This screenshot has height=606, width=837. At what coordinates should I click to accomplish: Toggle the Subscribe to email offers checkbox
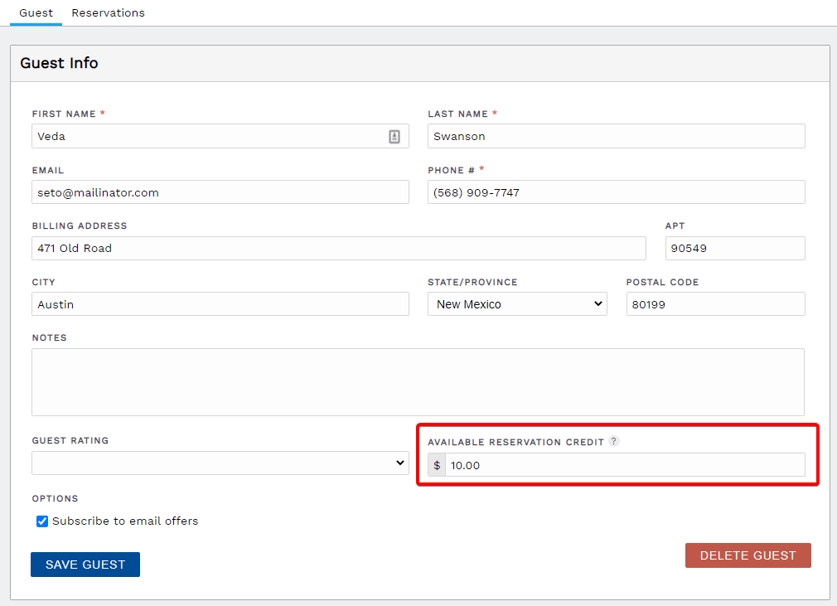coord(42,521)
